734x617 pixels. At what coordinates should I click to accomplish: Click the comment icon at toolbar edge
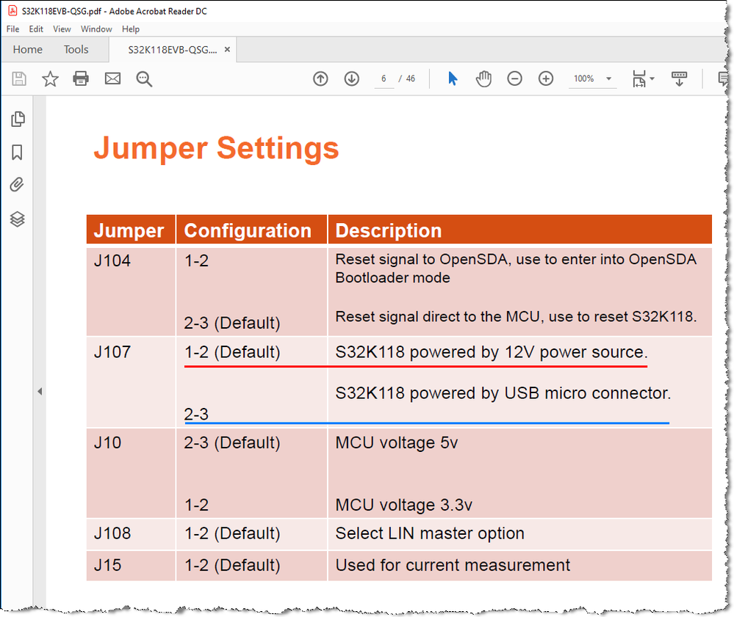coord(724,79)
